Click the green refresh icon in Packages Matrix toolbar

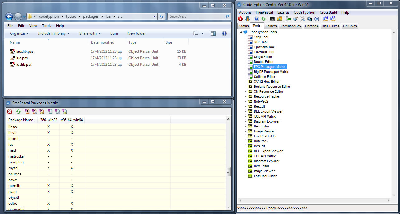coord(18,112)
